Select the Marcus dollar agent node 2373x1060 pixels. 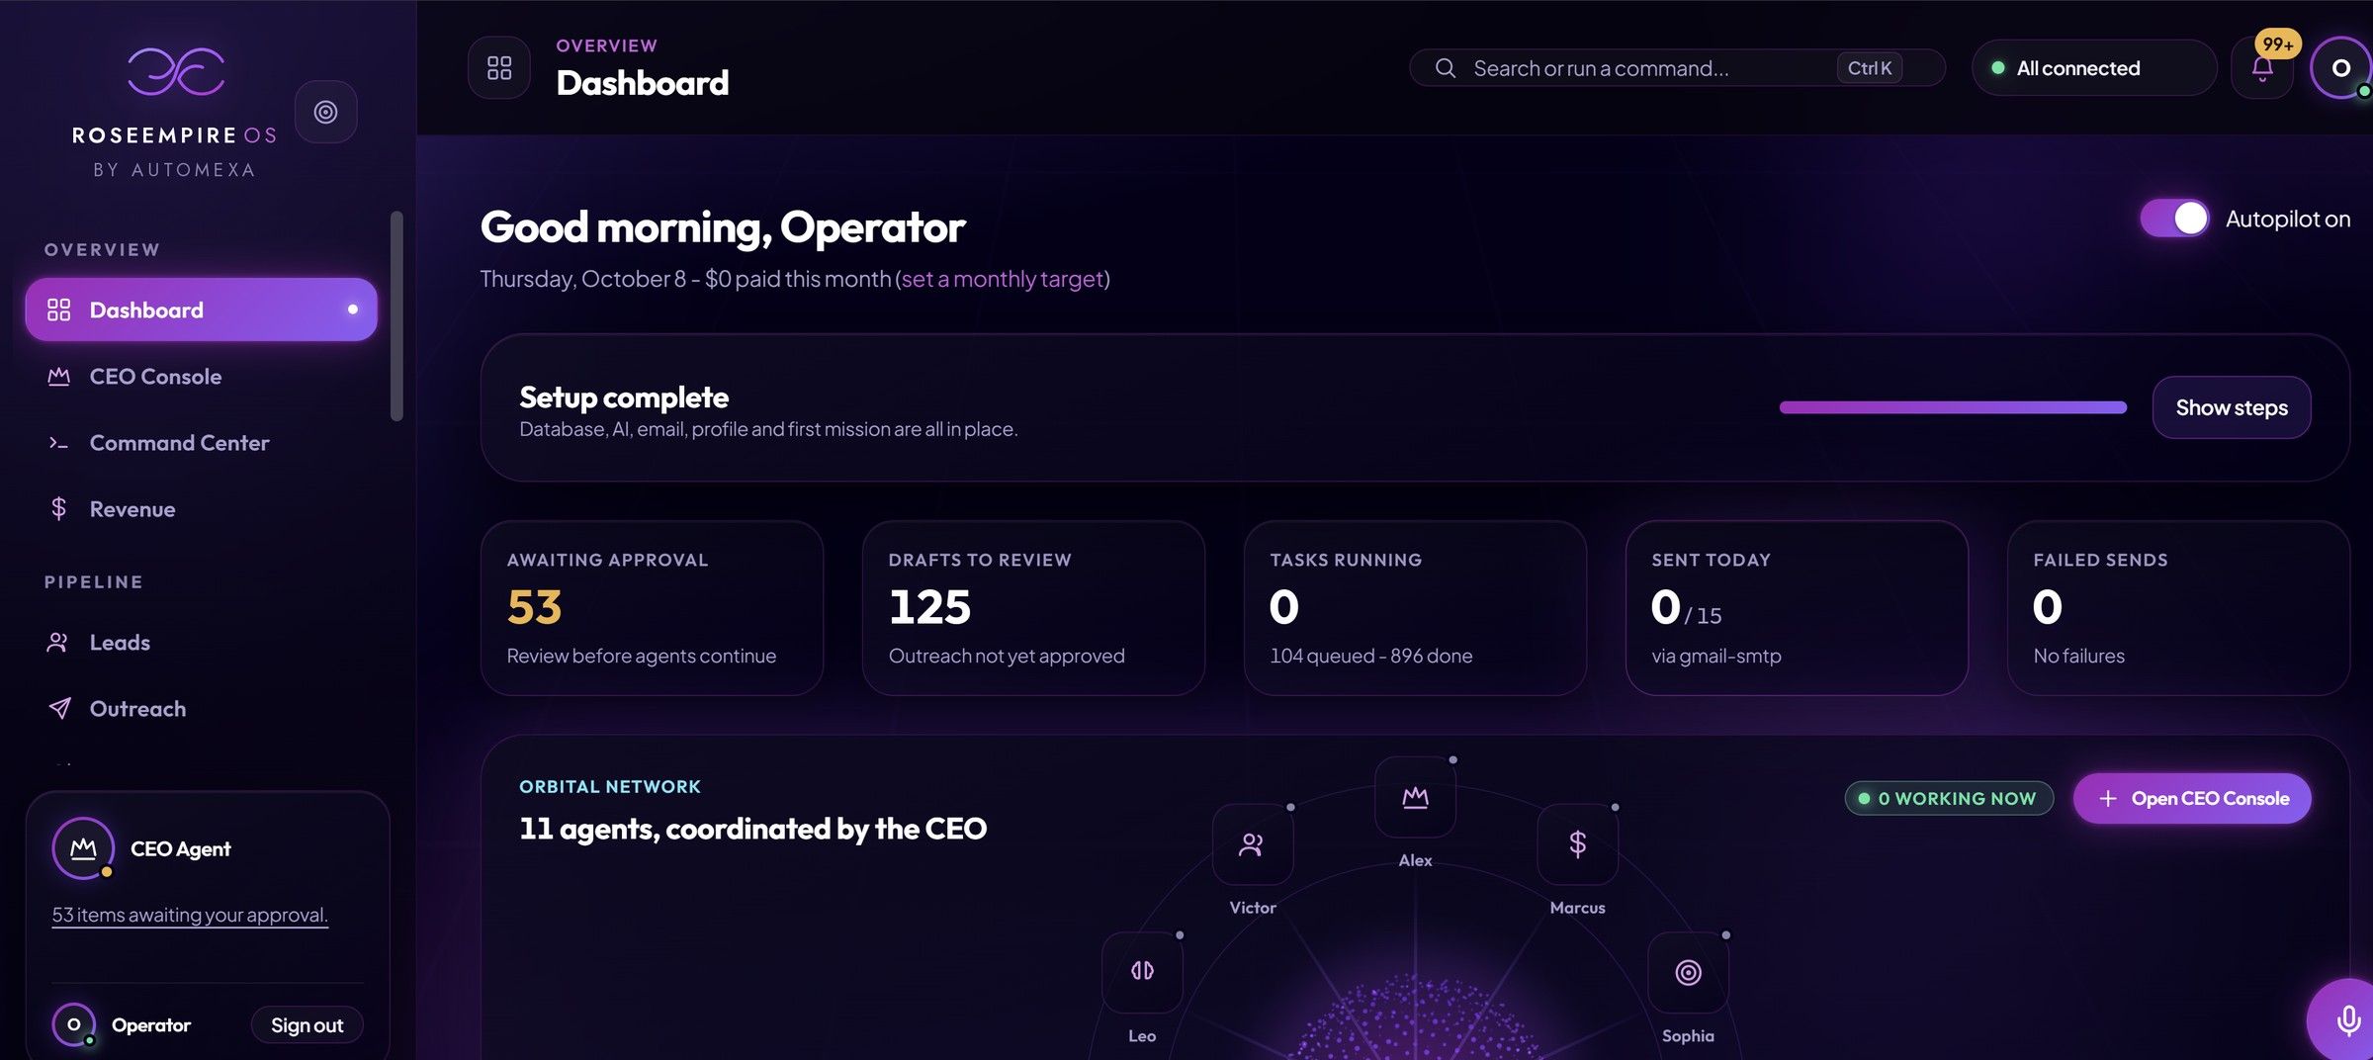click(x=1577, y=844)
